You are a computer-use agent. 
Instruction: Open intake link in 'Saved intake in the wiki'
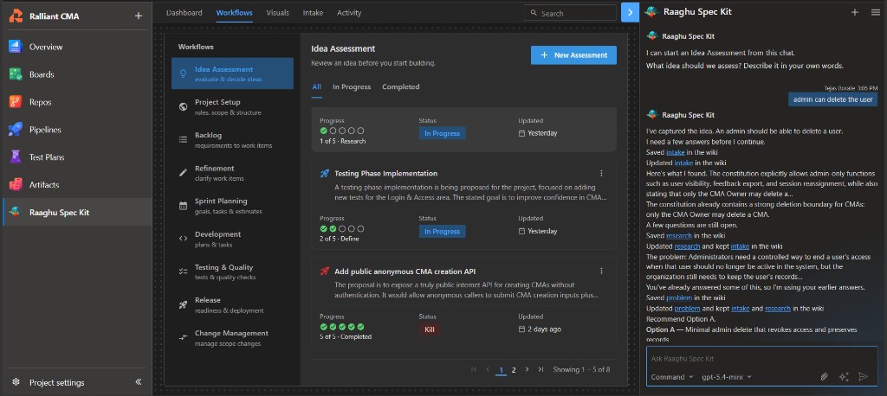pos(676,152)
